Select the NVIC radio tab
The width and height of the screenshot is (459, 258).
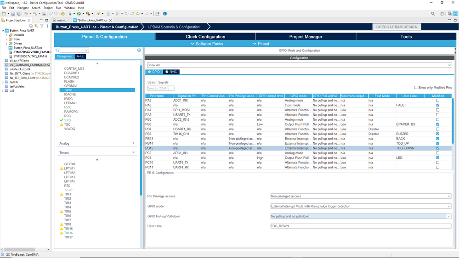171,72
